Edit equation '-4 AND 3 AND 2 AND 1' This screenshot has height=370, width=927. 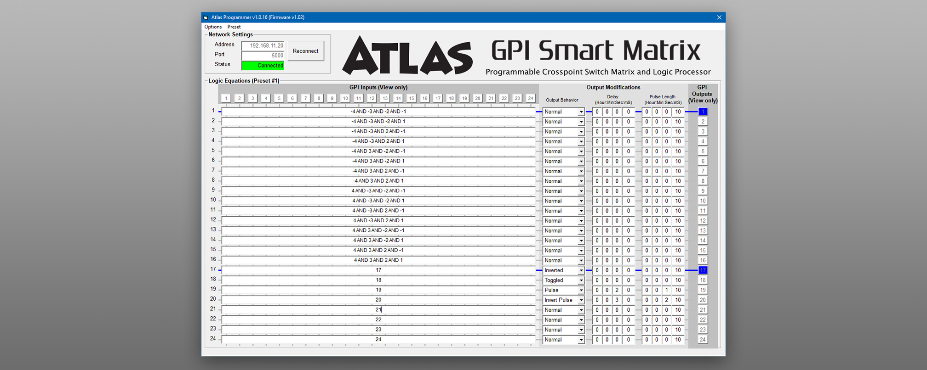pos(378,181)
